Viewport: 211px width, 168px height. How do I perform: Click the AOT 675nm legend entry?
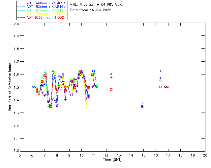click(x=42, y=10)
